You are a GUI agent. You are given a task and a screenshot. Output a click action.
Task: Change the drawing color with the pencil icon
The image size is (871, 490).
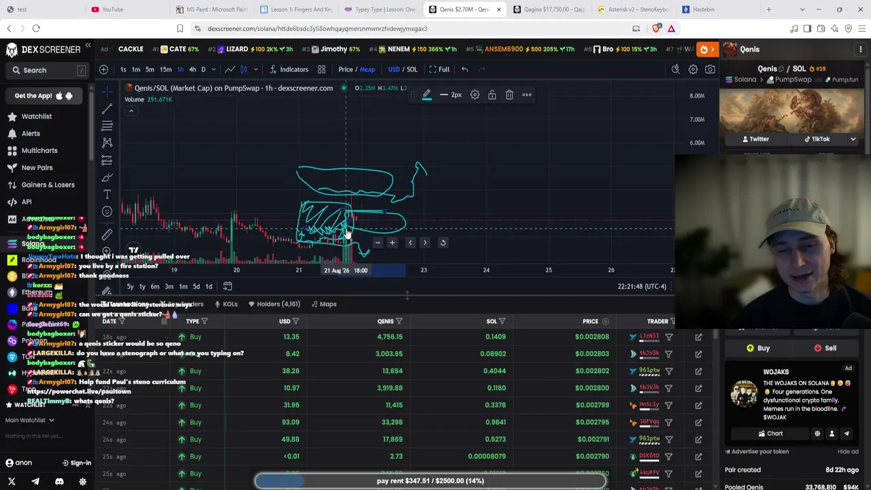[427, 95]
